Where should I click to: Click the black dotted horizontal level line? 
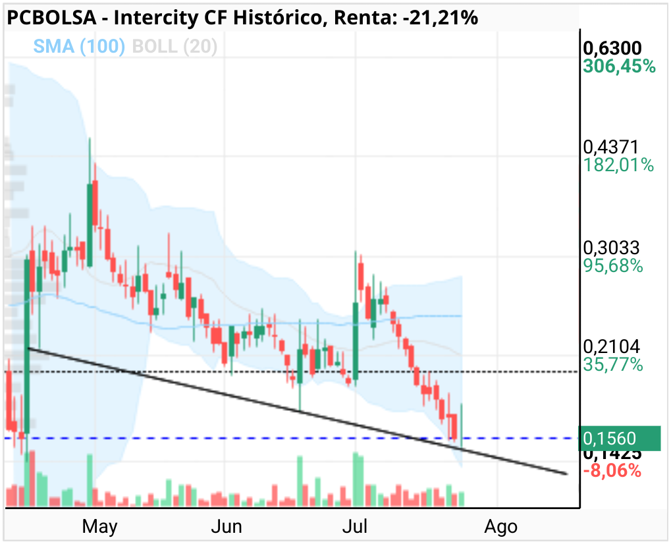click(x=291, y=371)
